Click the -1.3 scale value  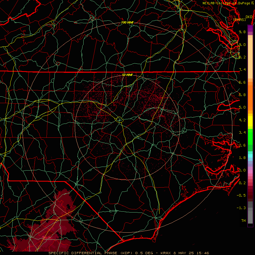coord(241,208)
